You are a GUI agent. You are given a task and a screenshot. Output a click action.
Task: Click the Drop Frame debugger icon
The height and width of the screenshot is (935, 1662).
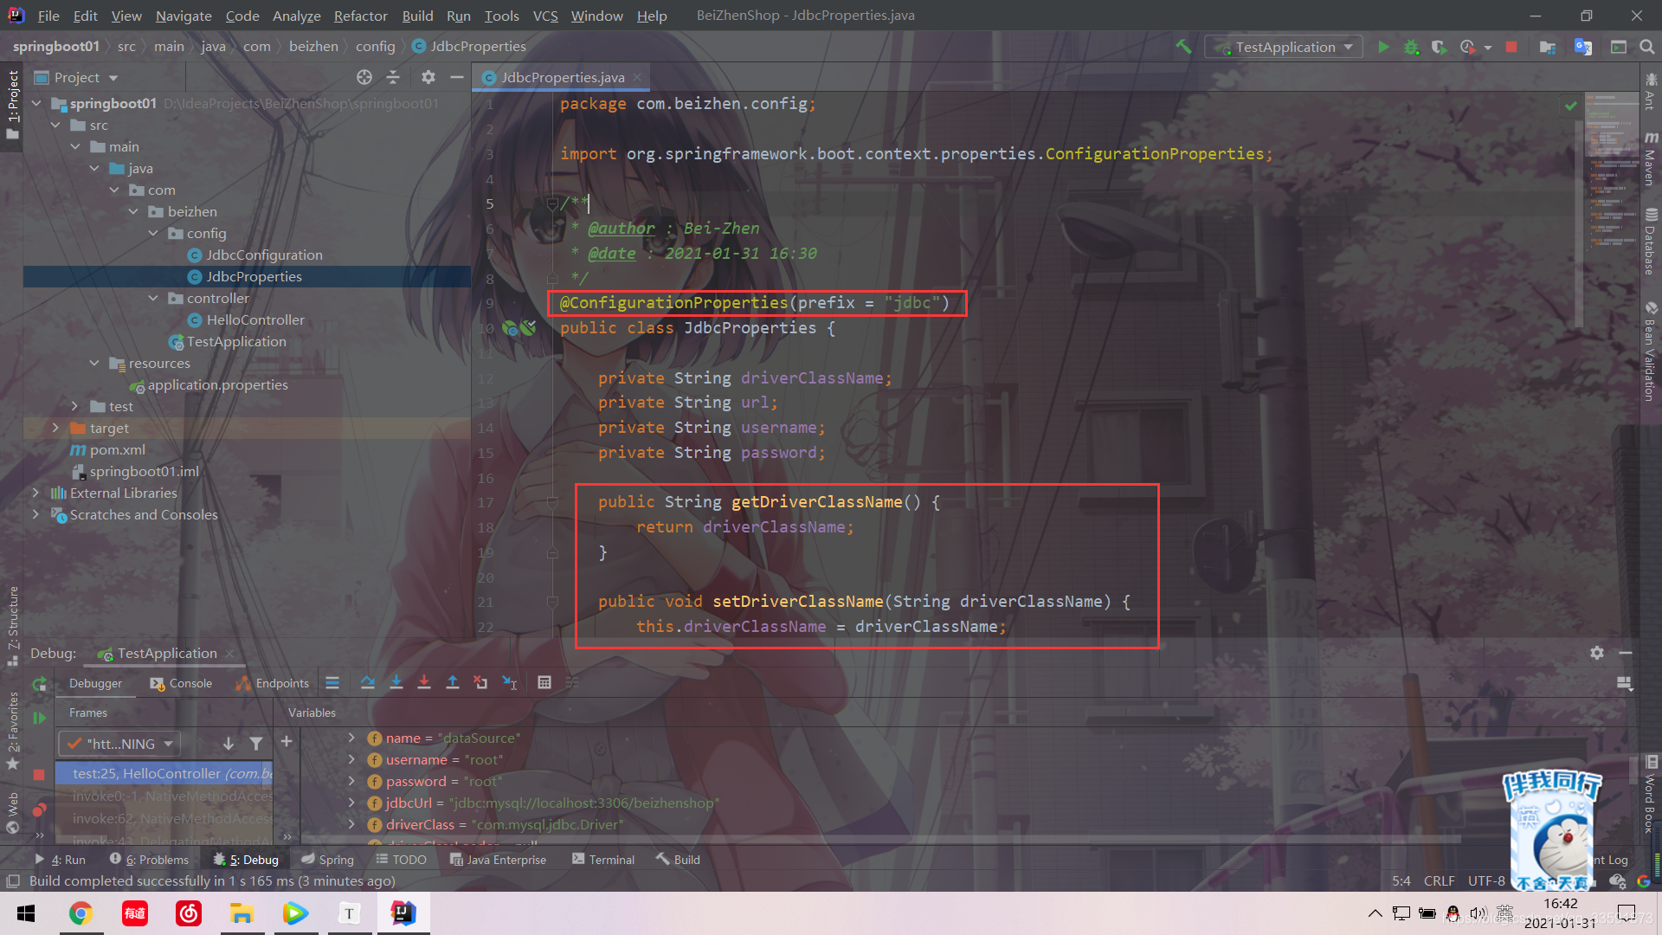pyautogui.click(x=480, y=683)
